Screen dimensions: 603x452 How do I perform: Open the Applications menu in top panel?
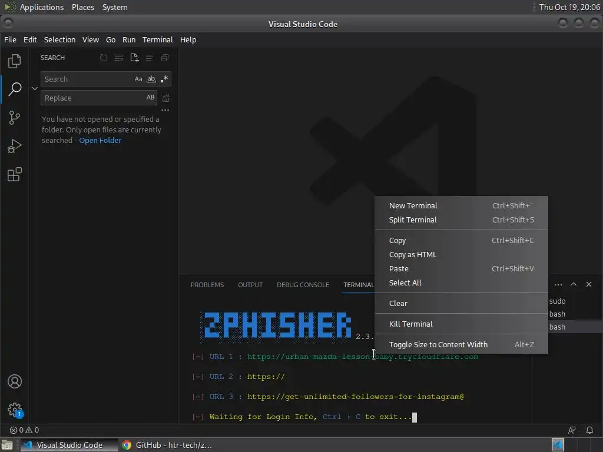pyautogui.click(x=42, y=7)
